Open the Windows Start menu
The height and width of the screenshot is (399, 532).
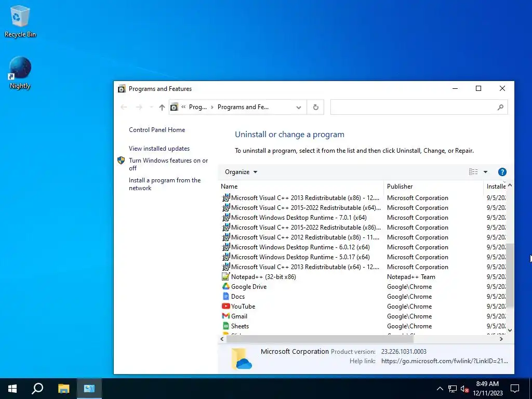click(x=12, y=389)
